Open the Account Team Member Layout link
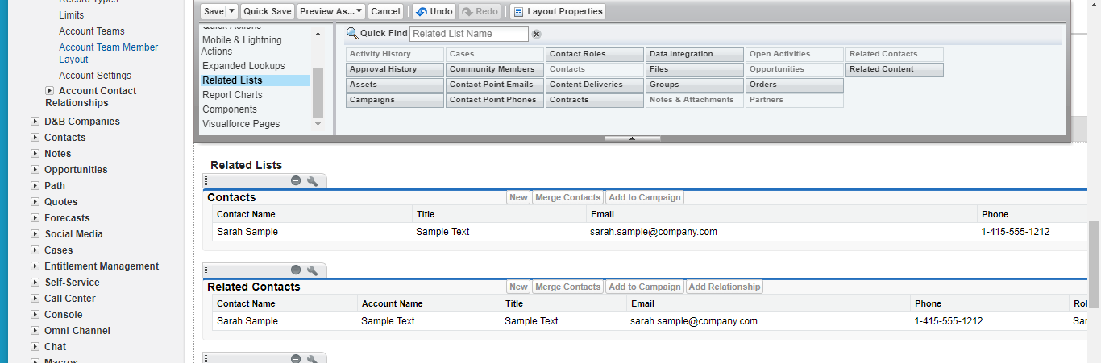The width and height of the screenshot is (1101, 363). coord(108,53)
